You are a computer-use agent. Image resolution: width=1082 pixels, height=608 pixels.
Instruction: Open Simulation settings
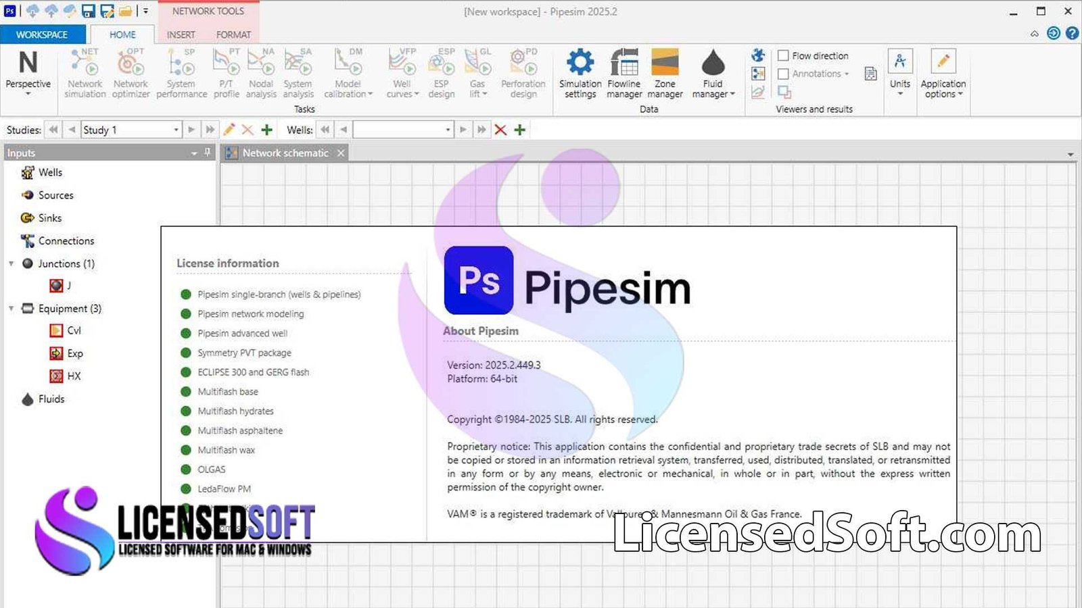click(580, 71)
